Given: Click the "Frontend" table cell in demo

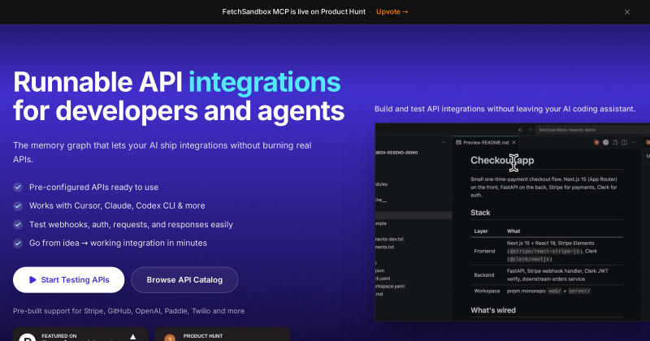Looking at the screenshot, I should 484,251.
